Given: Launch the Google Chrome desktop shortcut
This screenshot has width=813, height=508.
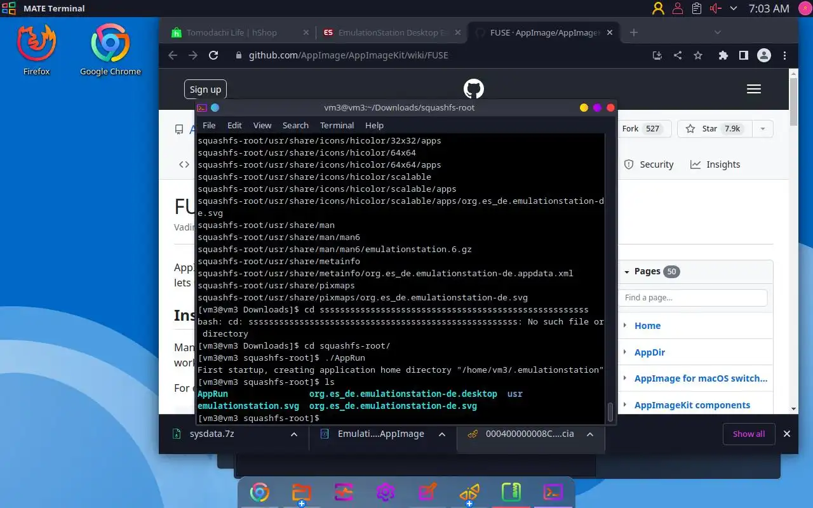Looking at the screenshot, I should click(x=111, y=50).
